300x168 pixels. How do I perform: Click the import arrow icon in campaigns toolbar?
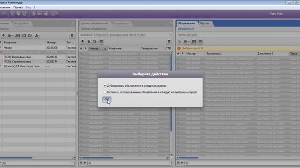pos(24,35)
